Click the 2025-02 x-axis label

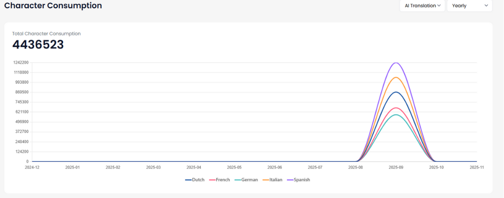pos(113,167)
